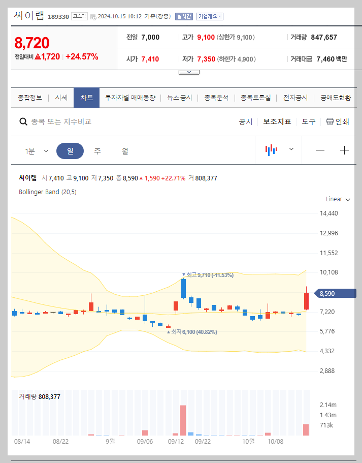
Task: Click the 최고 9,710 high marker
Action: pos(208,275)
